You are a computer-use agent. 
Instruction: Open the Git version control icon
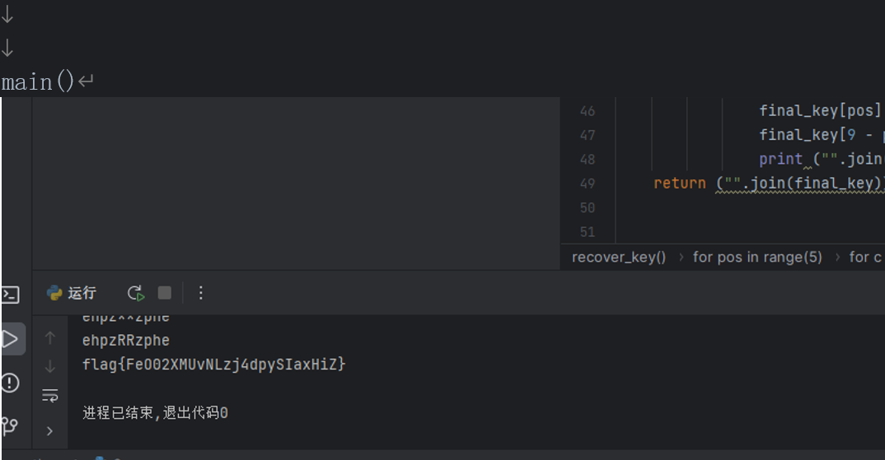pyautogui.click(x=10, y=425)
